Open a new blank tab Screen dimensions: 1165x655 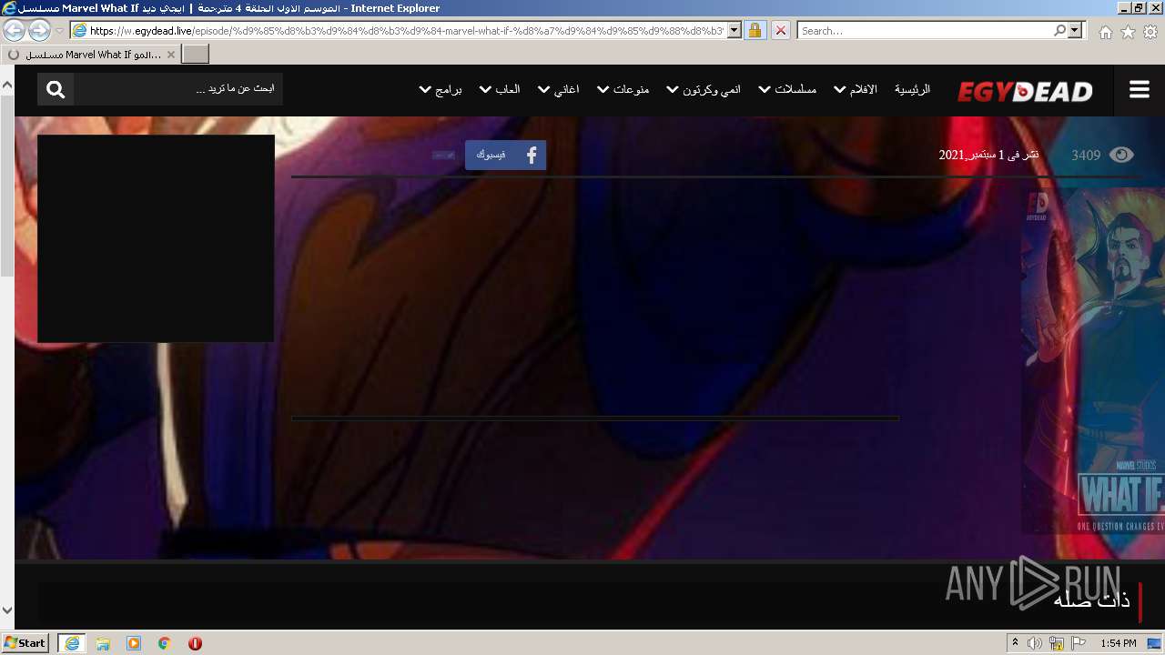pos(196,55)
